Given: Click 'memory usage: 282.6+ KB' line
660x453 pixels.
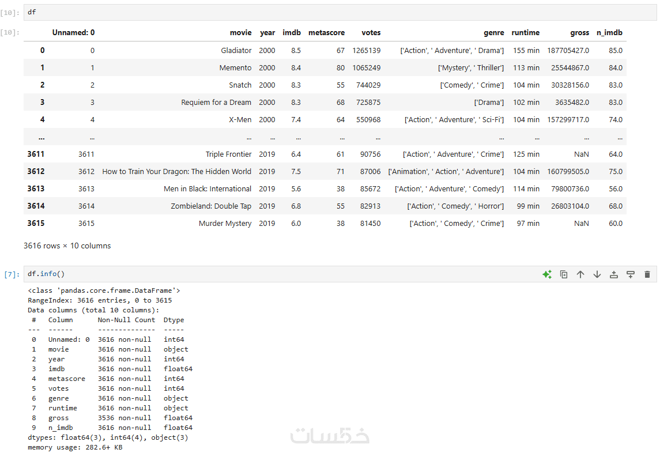Looking at the screenshot, I should pos(75,447).
